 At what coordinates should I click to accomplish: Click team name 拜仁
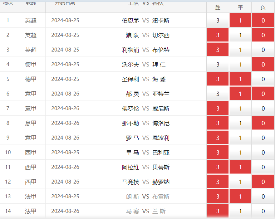pyautogui.click(x=159, y=64)
